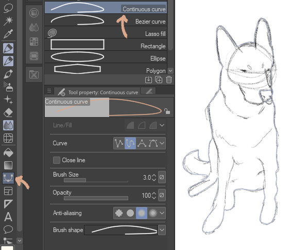Screen dimensions: 291x250
Task: Select the Ruler tool
Action: [8, 204]
